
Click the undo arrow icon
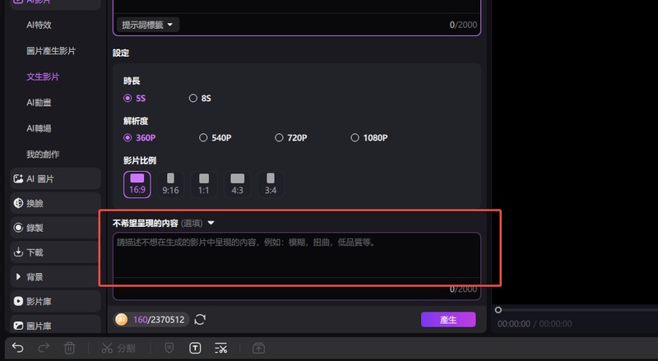[x=18, y=348]
